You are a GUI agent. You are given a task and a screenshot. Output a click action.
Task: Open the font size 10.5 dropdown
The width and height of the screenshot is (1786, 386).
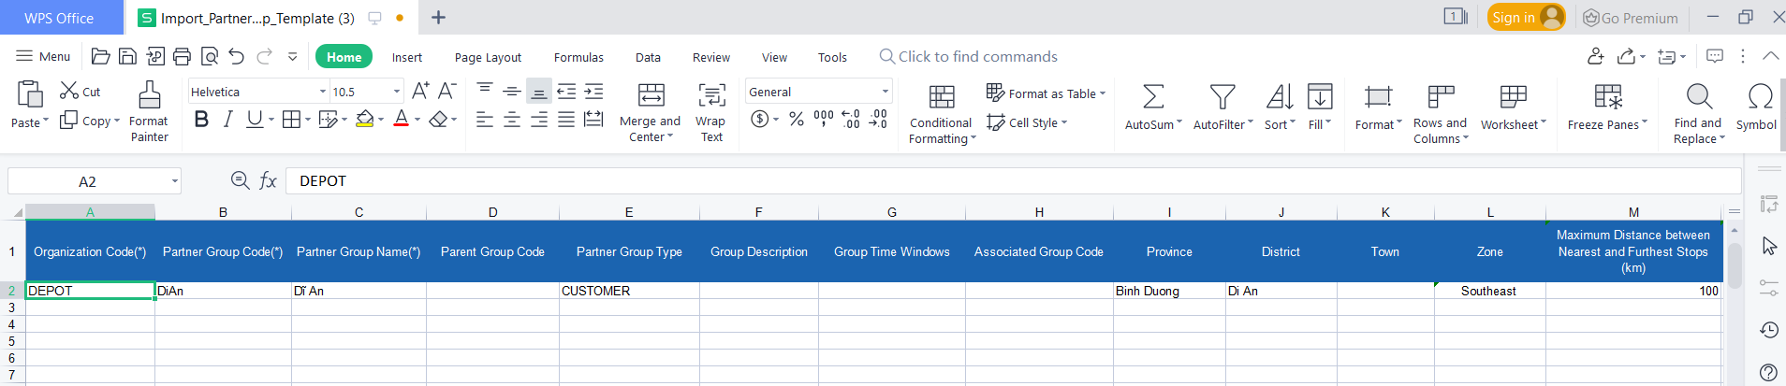click(x=397, y=92)
